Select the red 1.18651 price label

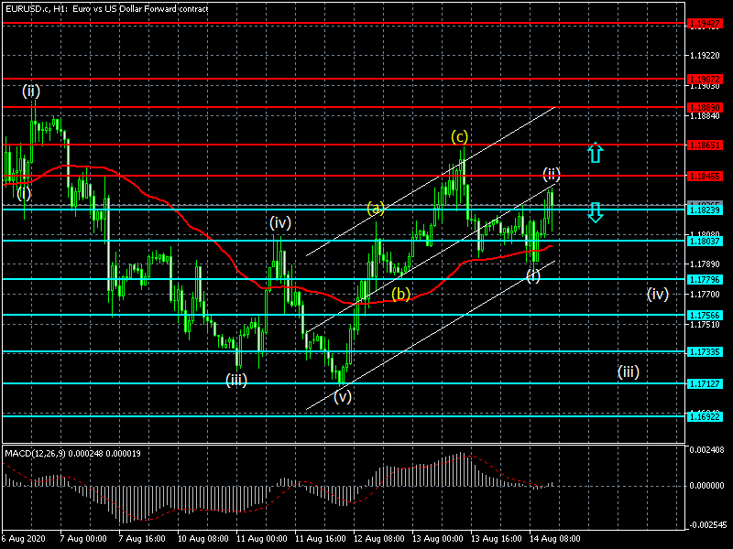tap(705, 145)
